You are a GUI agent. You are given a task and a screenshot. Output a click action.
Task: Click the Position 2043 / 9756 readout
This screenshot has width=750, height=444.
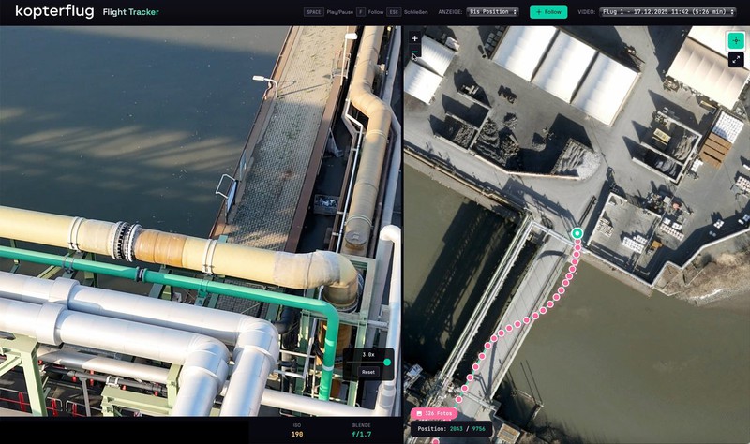point(453,429)
